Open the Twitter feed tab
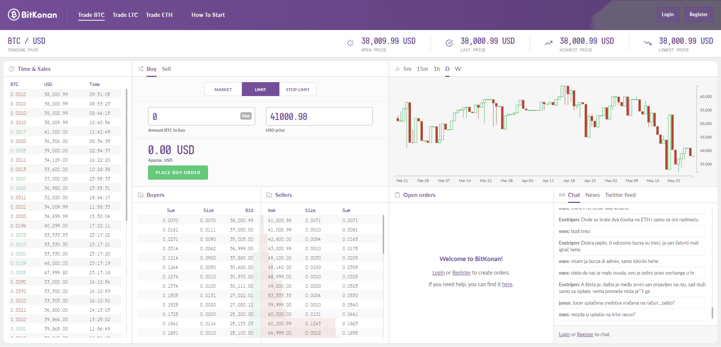721x347 pixels. click(x=620, y=195)
